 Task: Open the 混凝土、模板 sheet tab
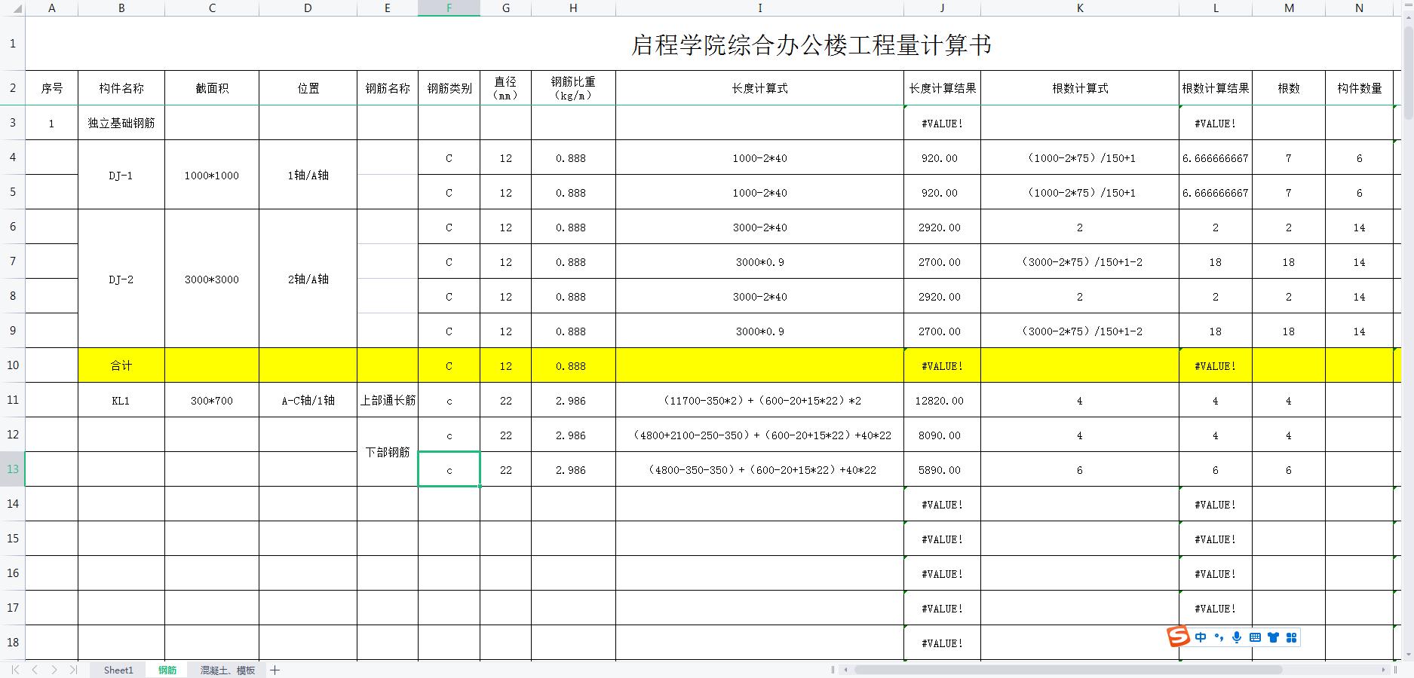click(x=227, y=670)
